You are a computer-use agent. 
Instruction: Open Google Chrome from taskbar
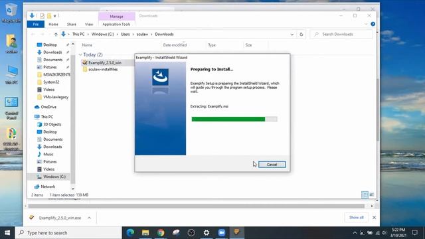[161, 233]
